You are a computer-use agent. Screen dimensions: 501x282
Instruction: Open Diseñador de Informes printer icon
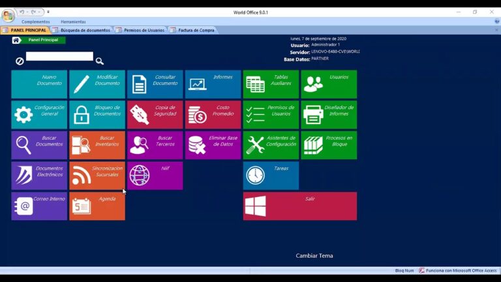[313, 115]
